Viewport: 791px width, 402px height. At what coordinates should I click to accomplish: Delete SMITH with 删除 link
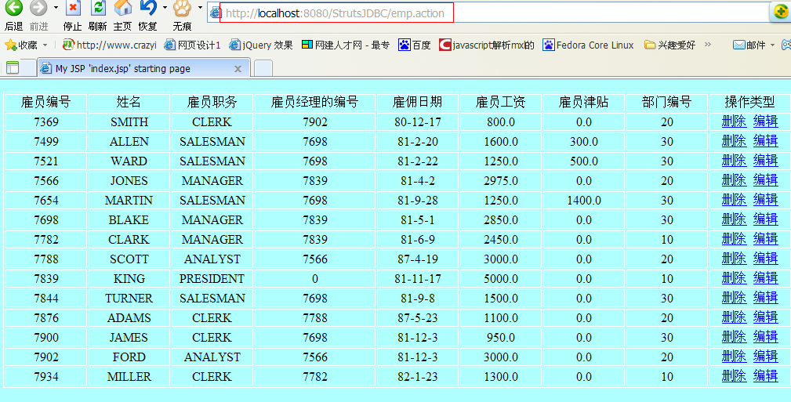734,121
